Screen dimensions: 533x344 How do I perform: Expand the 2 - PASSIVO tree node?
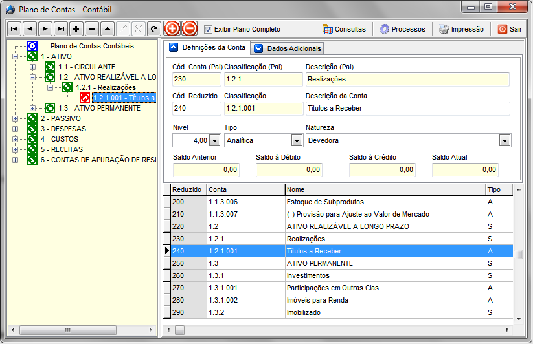(x=15, y=118)
